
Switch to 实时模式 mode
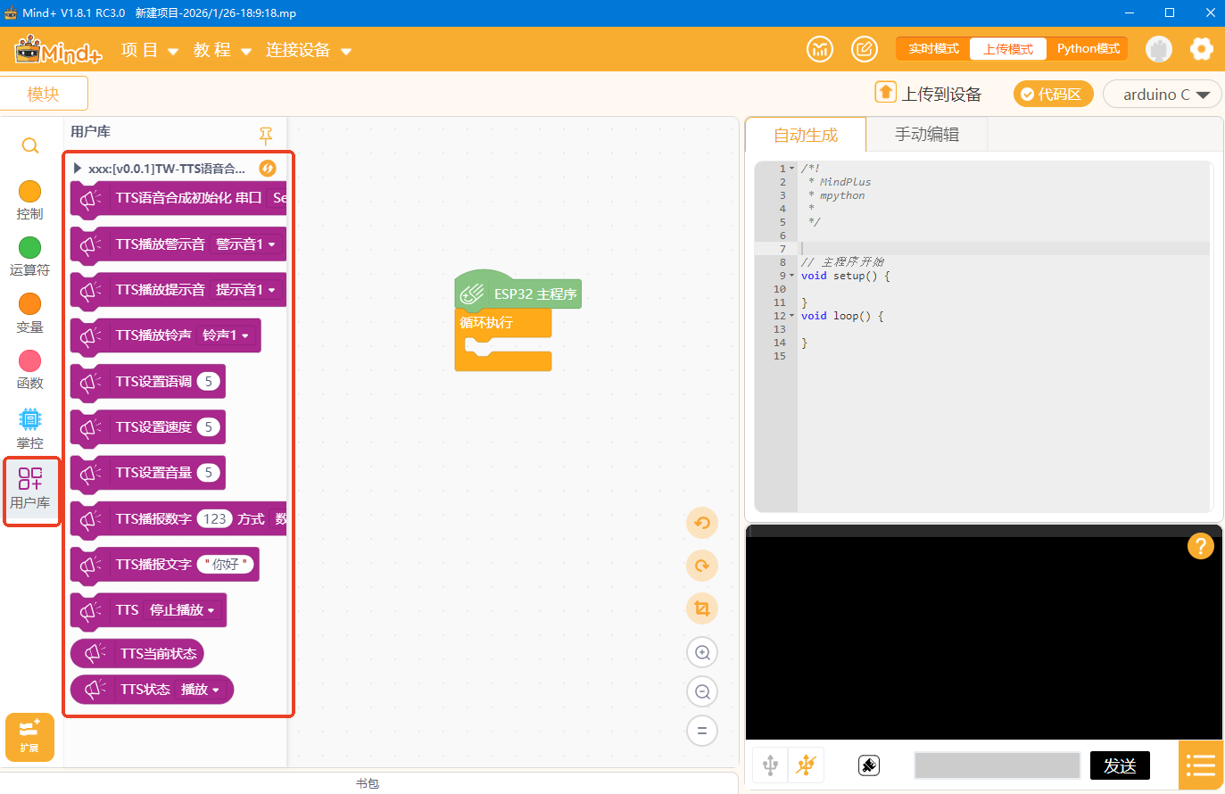(933, 49)
